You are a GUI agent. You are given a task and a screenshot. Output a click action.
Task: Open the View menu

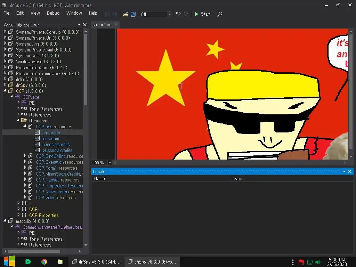pos(35,13)
